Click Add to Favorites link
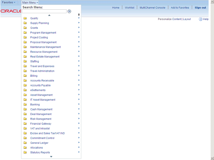This screenshot has width=214, height=160. point(180,8)
